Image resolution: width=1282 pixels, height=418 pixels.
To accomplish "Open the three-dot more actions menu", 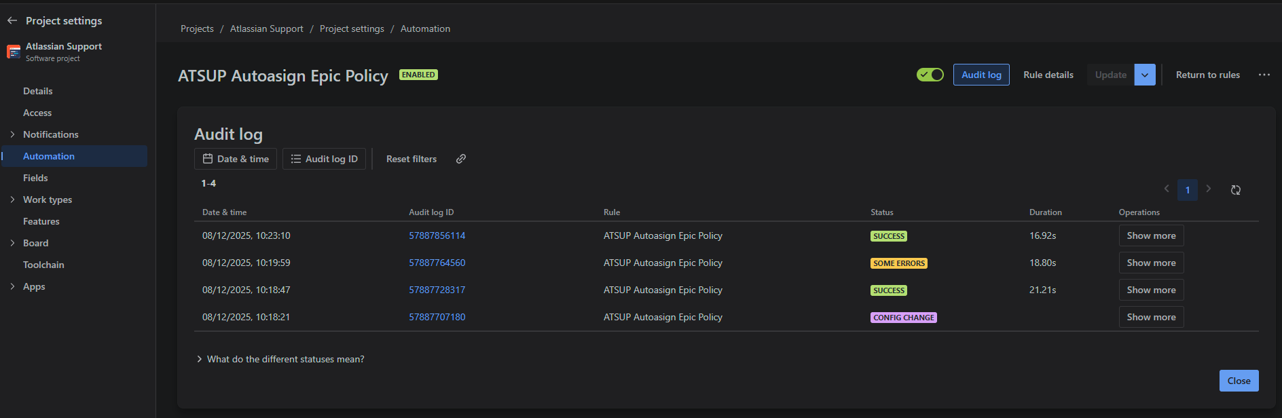I will (x=1264, y=75).
